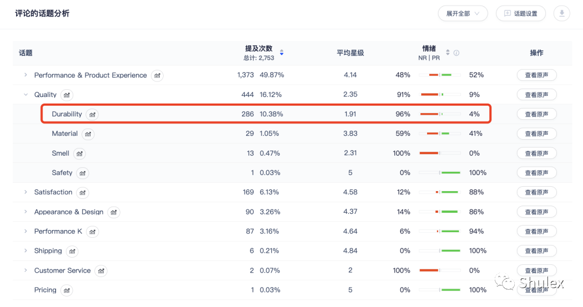Open trend chart icon beside Pricing
The width and height of the screenshot is (583, 307).
pyautogui.click(x=67, y=290)
